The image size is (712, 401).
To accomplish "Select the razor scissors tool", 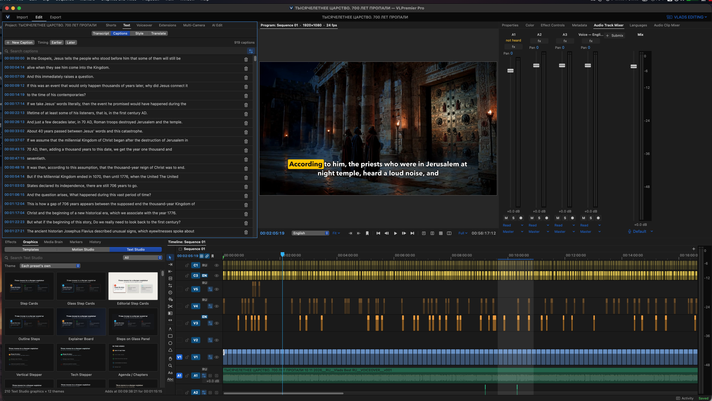I will 170,306.
